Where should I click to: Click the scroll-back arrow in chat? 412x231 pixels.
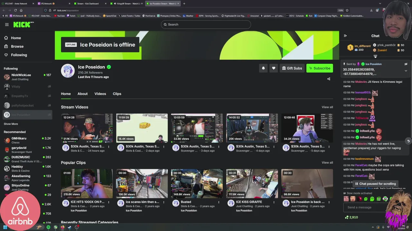pyautogui.click(x=408, y=141)
